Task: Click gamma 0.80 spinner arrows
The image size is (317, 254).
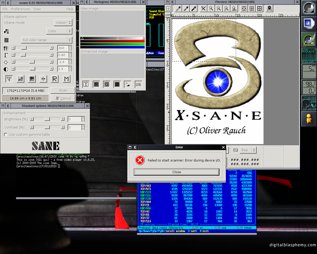Action: pos(70,55)
